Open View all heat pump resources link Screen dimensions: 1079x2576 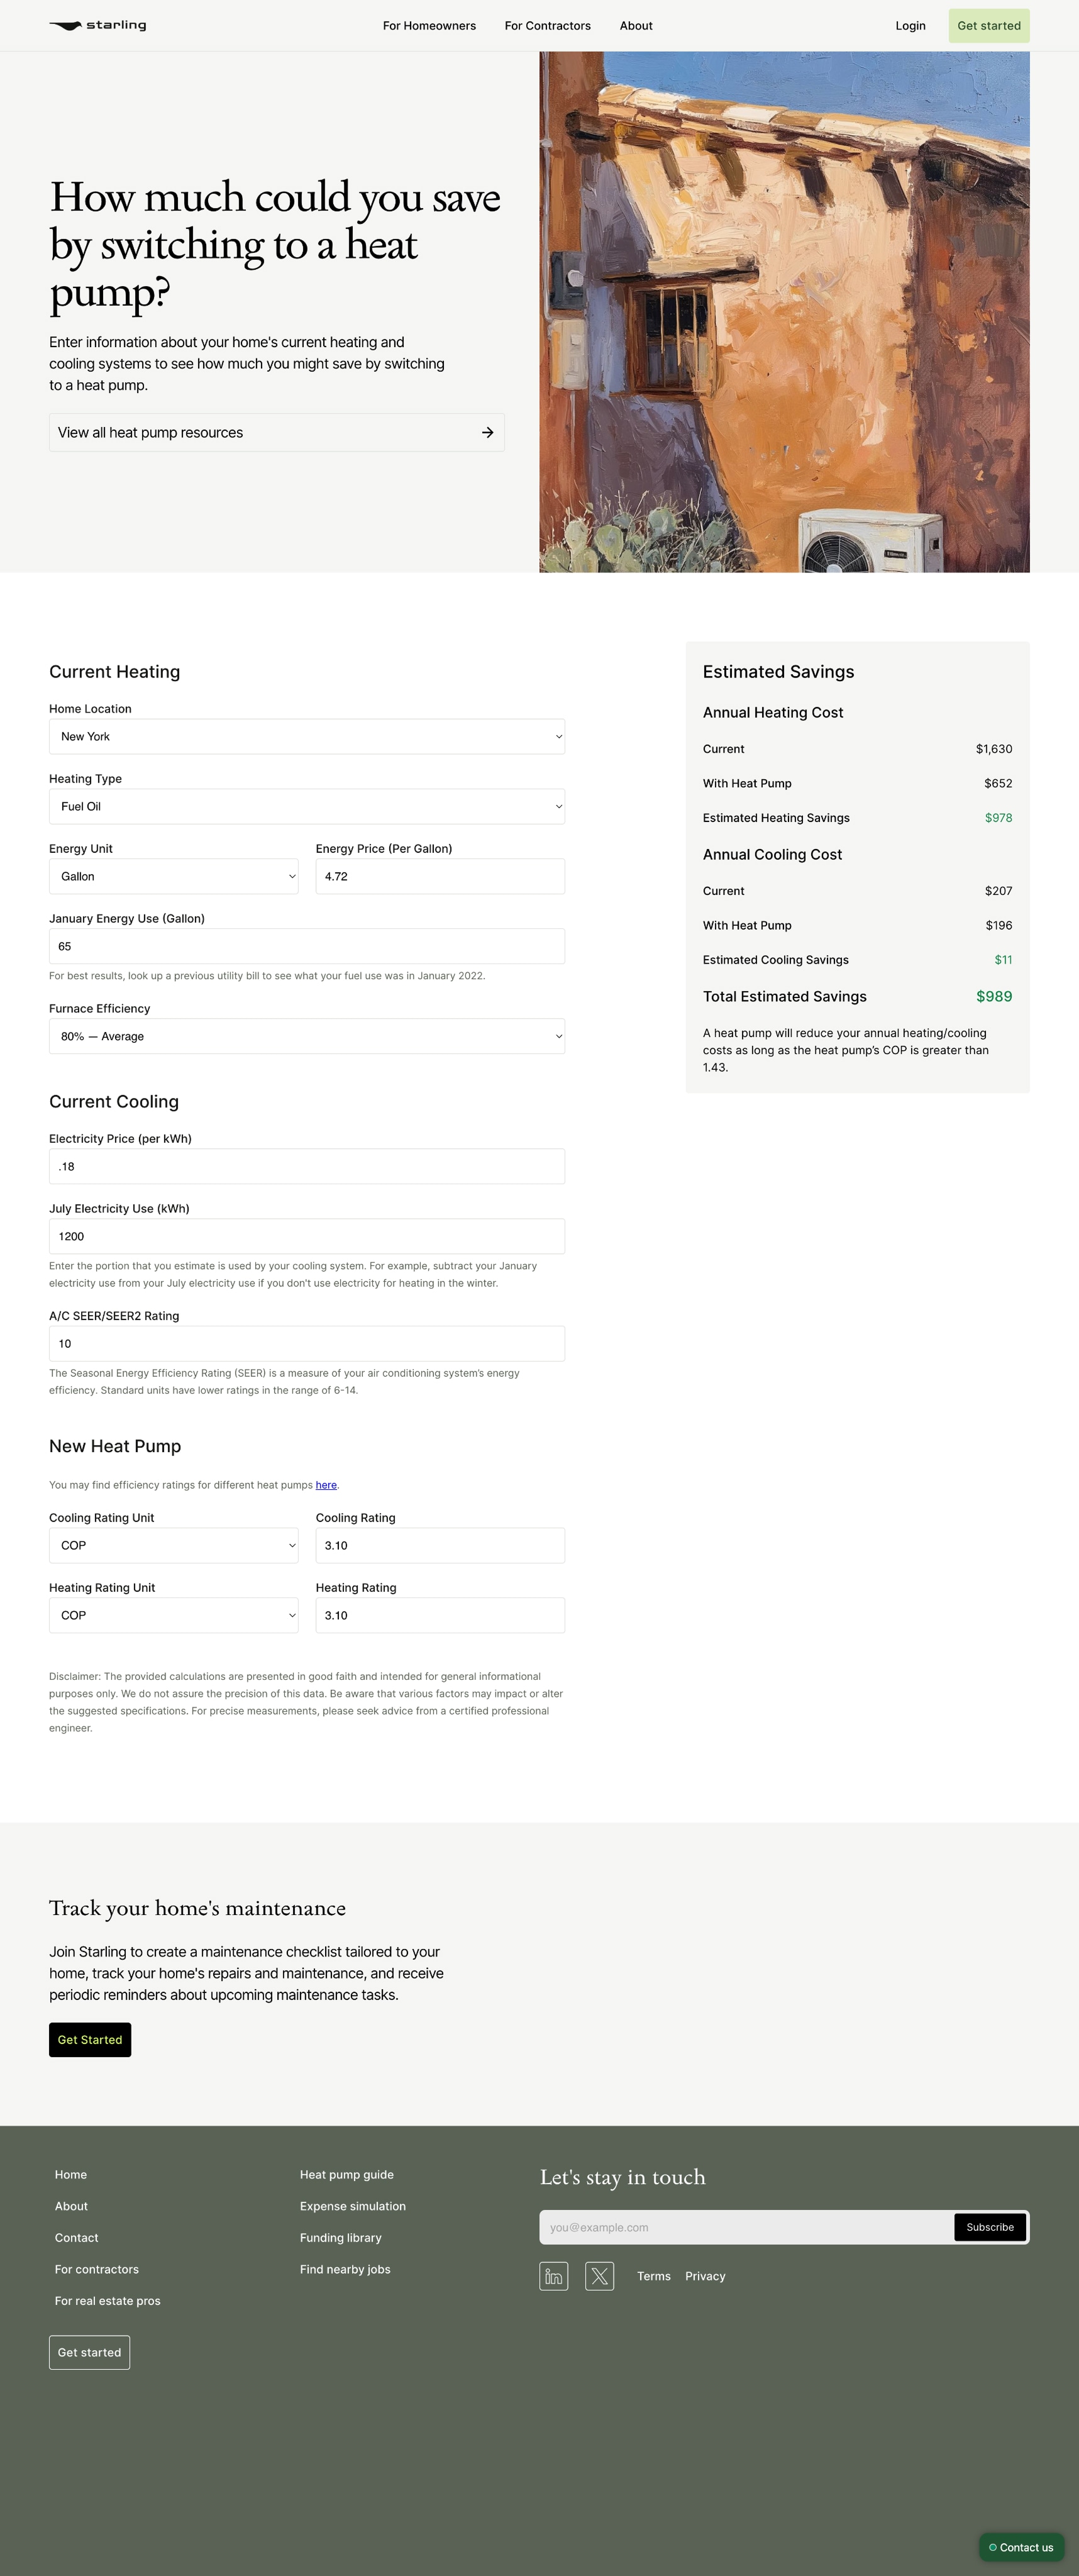(x=276, y=432)
